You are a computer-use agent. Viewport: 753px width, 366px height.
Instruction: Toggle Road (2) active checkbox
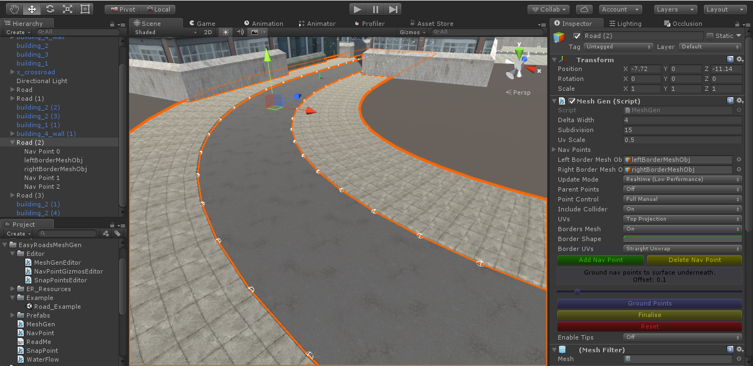click(x=577, y=36)
